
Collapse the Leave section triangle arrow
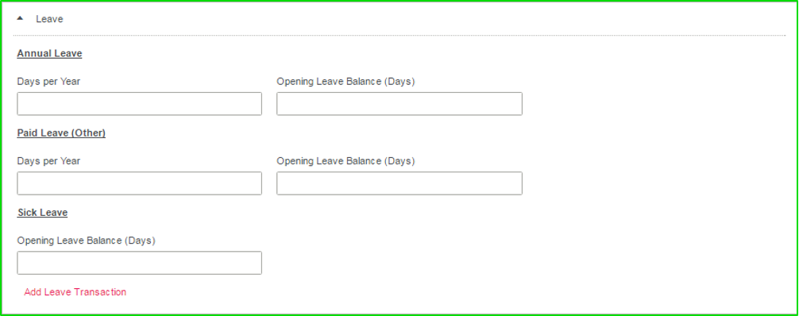[20, 18]
